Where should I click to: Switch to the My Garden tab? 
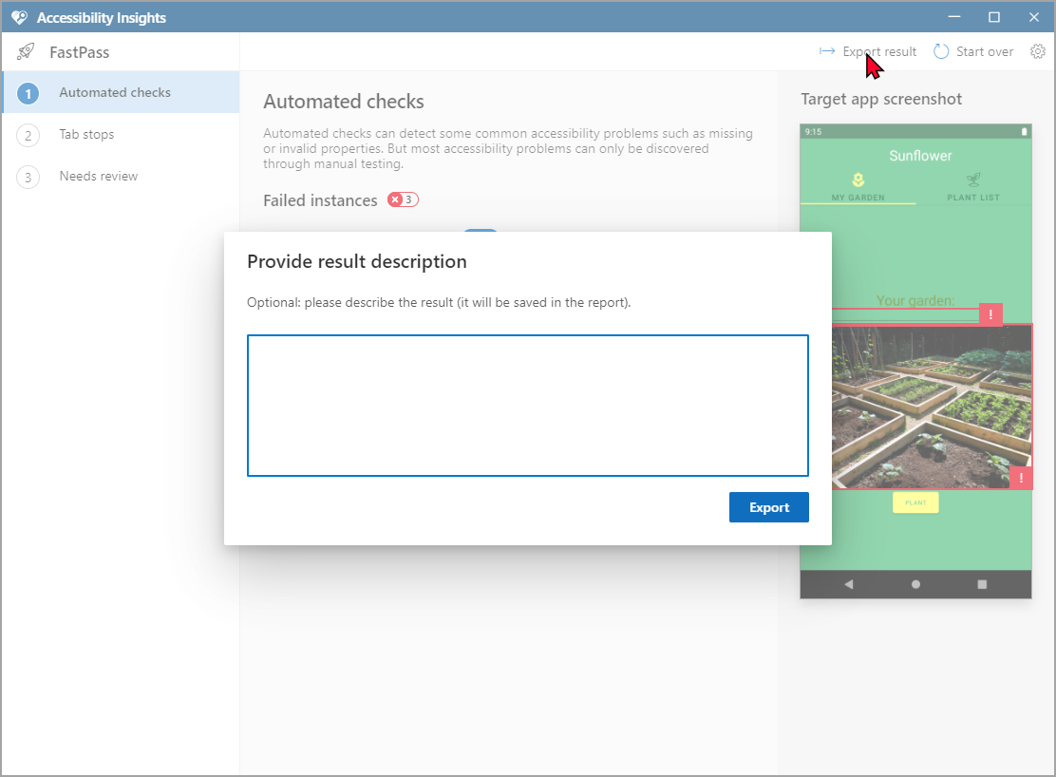tap(858, 186)
